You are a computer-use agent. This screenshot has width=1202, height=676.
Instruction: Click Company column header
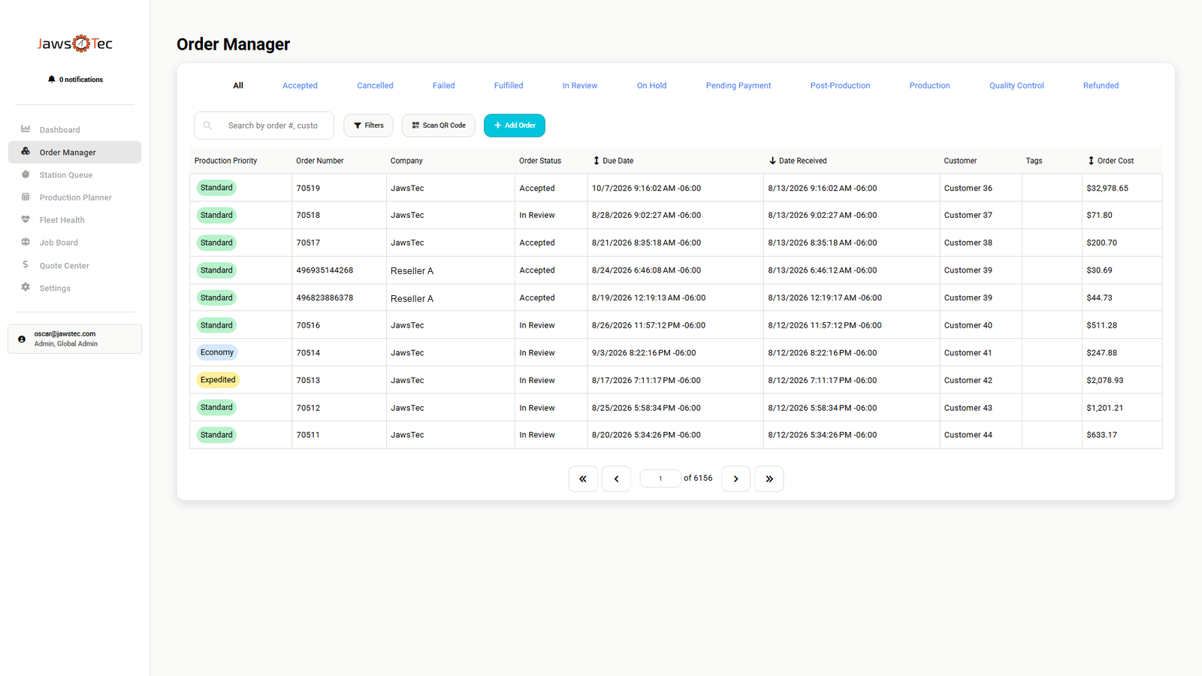(406, 161)
